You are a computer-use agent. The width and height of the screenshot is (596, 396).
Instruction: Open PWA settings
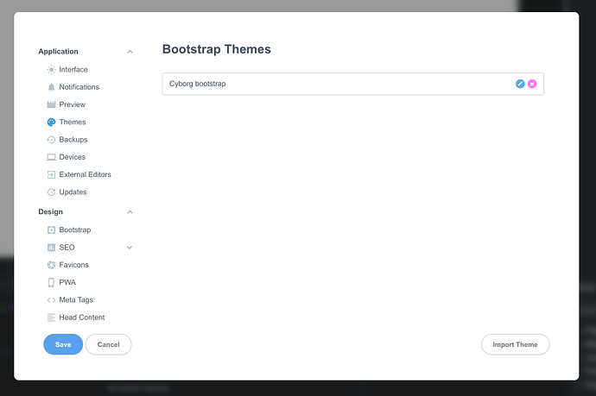click(67, 282)
